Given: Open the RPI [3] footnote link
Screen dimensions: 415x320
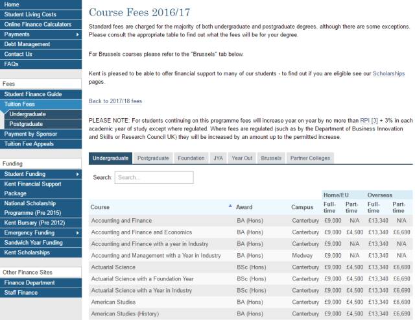Looking at the screenshot, I should tap(369, 121).
